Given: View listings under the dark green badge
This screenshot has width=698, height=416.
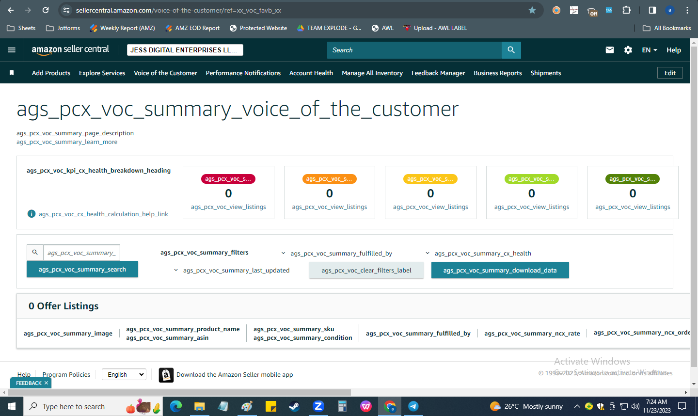Looking at the screenshot, I should pyautogui.click(x=633, y=207).
